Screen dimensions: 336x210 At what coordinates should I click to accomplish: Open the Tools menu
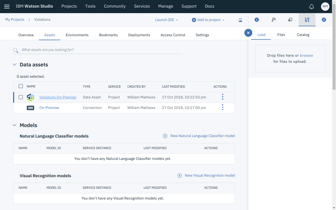[90, 6]
